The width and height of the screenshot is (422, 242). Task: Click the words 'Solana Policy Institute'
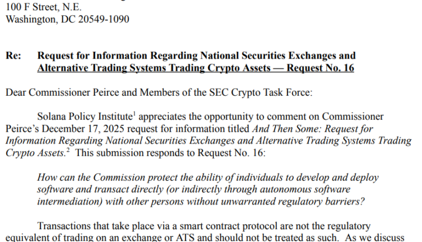pyautogui.click(x=87, y=117)
